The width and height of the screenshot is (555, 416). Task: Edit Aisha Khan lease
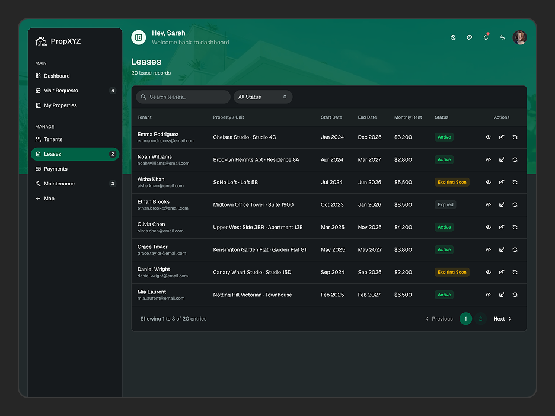pos(502,182)
